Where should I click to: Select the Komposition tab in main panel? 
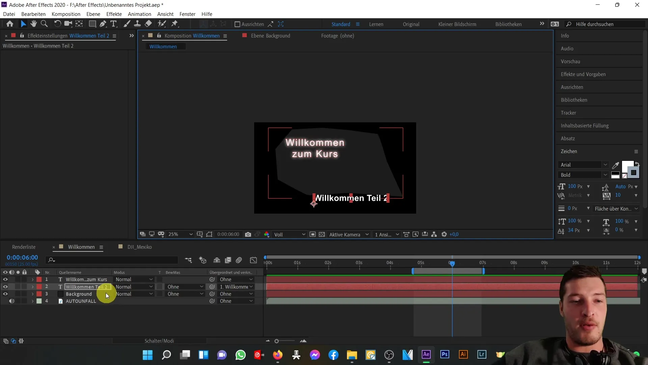tap(191, 35)
